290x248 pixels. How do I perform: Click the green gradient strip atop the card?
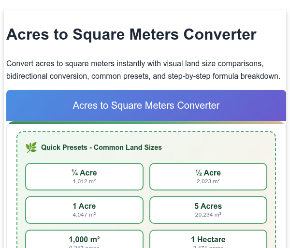[146, 123]
